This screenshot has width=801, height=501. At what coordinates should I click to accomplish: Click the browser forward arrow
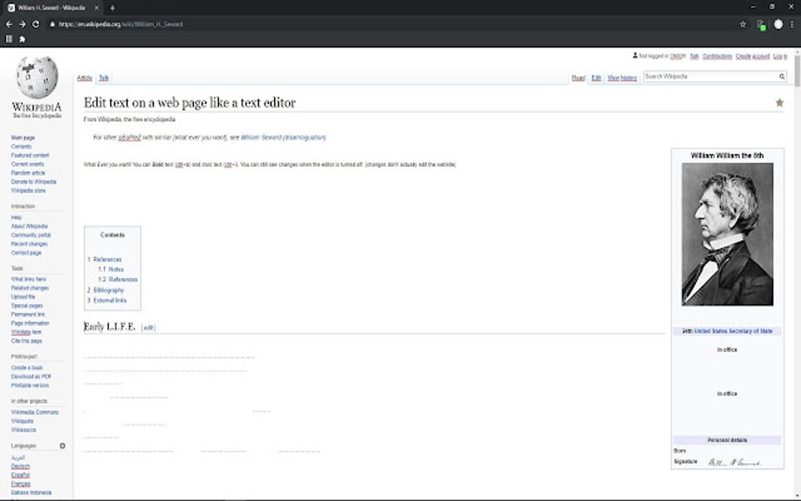(20, 24)
